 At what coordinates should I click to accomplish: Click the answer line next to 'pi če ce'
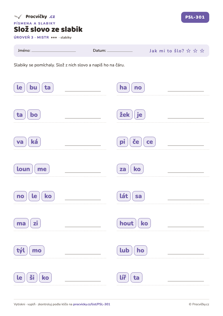pyautogui.click(x=186, y=145)
